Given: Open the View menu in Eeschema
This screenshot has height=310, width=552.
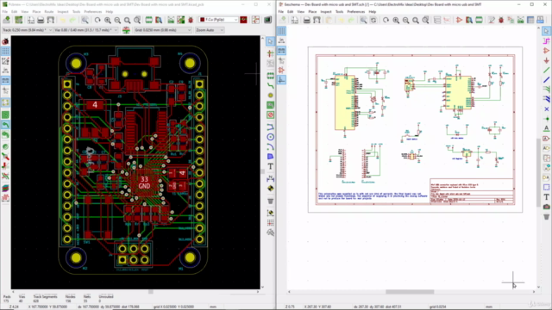Looking at the screenshot, I should click(301, 11).
